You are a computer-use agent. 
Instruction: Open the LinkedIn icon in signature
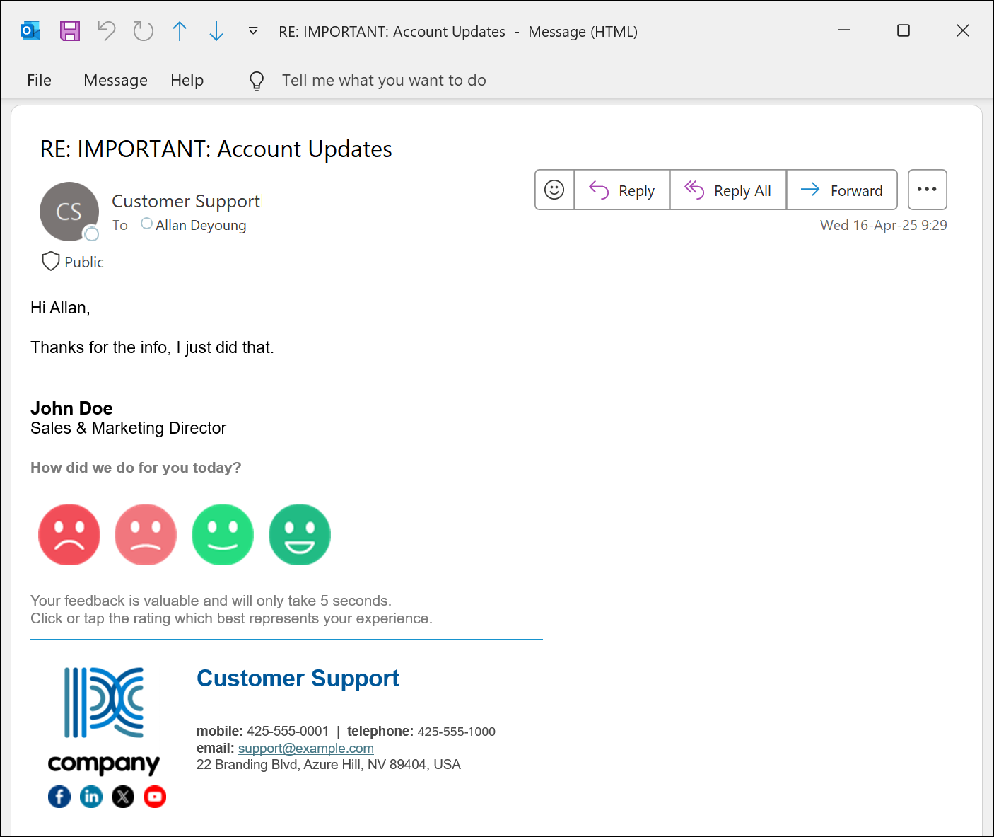(91, 797)
